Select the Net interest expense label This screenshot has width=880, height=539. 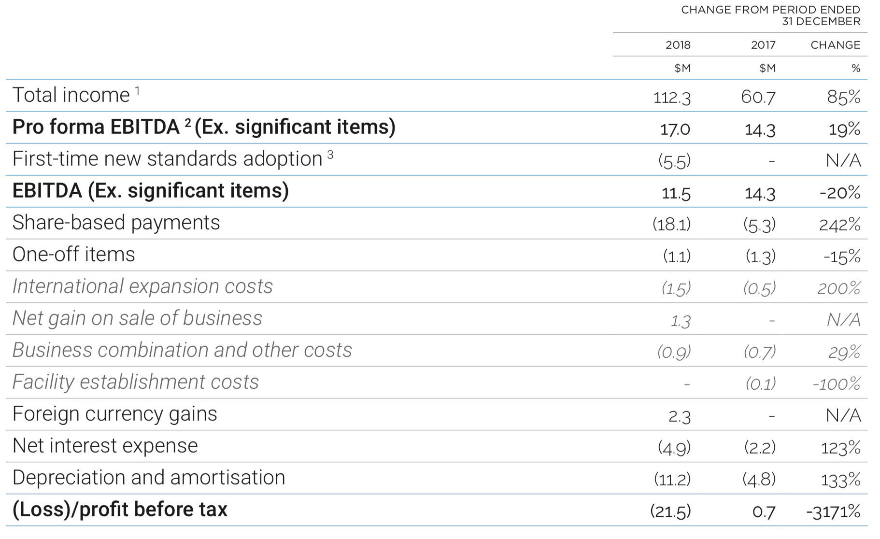(105, 446)
